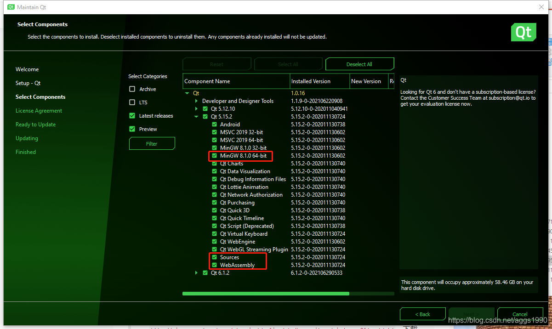Expand the Qt 6.1.2 tree node

click(x=196, y=273)
